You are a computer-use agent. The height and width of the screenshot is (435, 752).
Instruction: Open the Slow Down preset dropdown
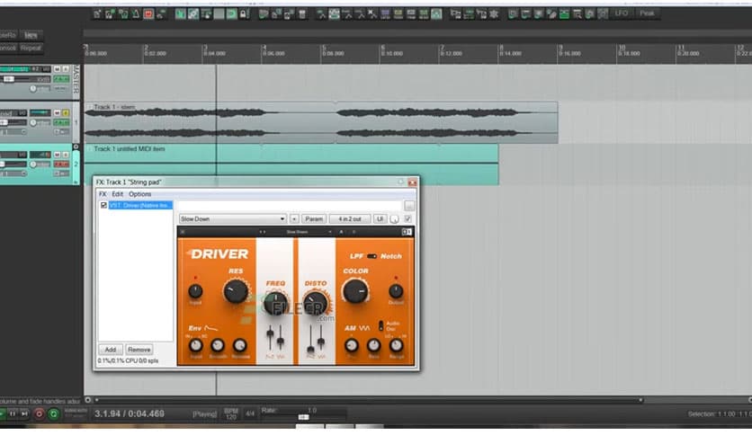[233, 219]
